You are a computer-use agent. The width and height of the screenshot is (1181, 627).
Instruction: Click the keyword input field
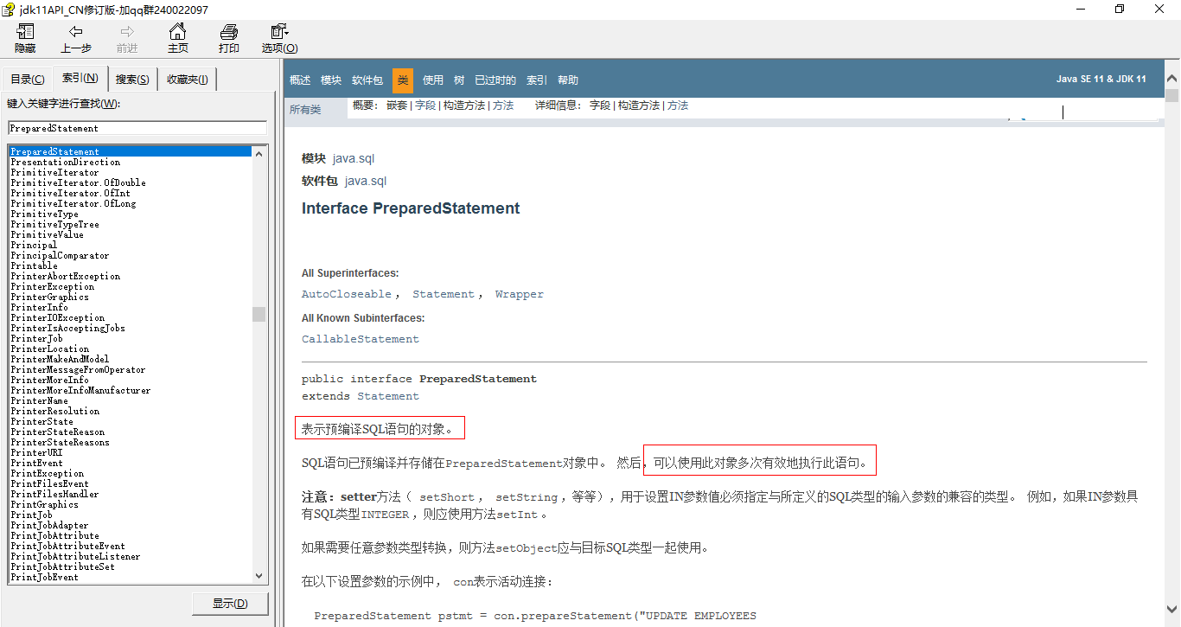pos(137,128)
